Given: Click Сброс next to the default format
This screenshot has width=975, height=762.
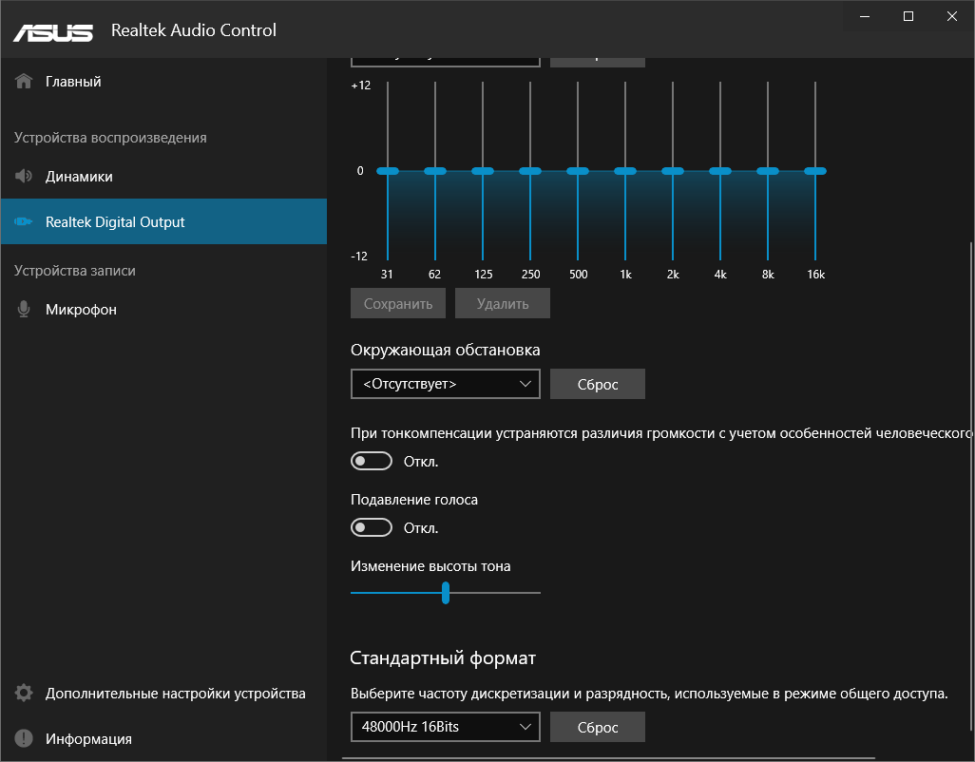Looking at the screenshot, I should (598, 728).
